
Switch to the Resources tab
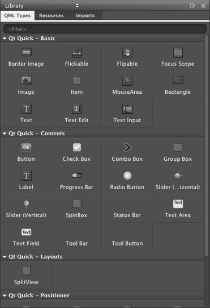click(x=52, y=15)
